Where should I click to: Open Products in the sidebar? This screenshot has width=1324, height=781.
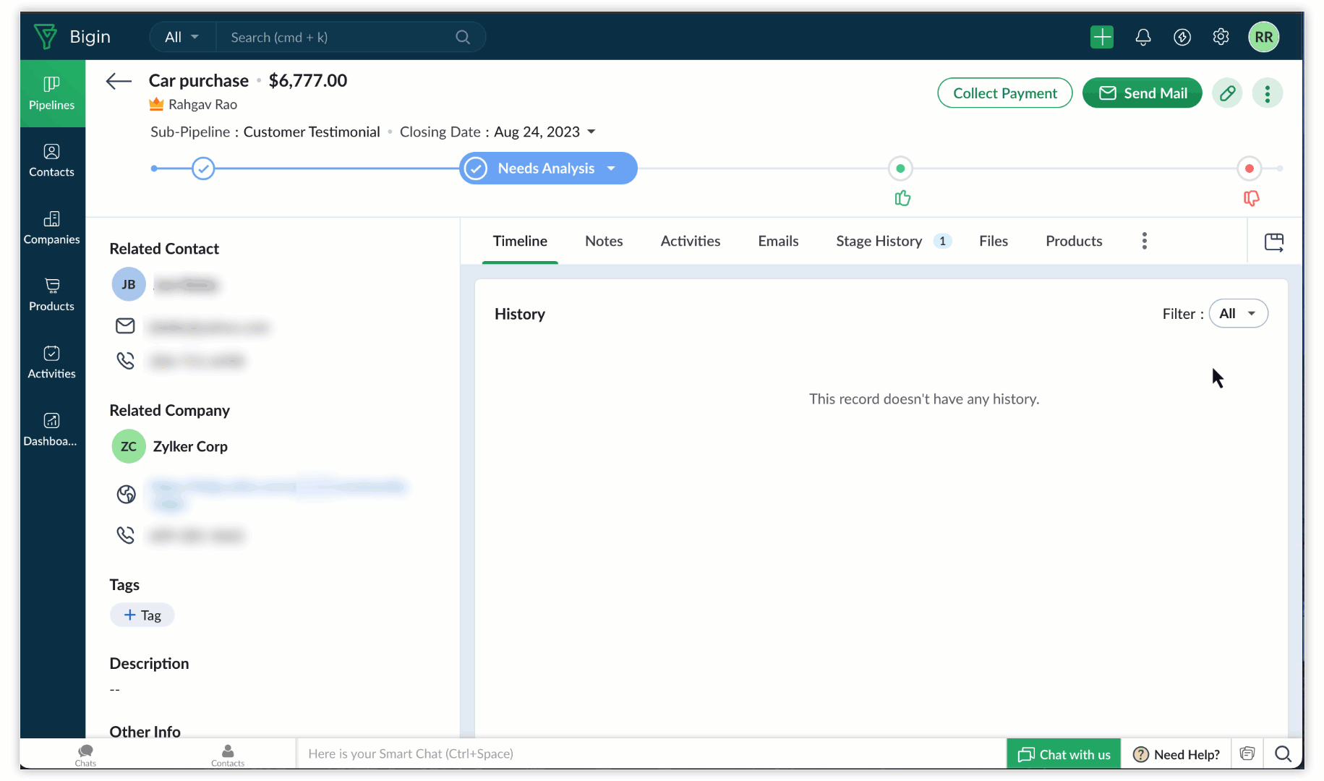click(x=52, y=295)
